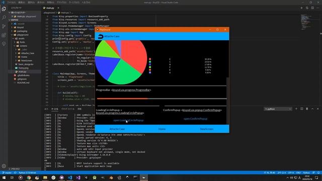Viewport: 322px width, 181px height.
Task: Open File Explorer from the taskbar
Action: pos(45,177)
